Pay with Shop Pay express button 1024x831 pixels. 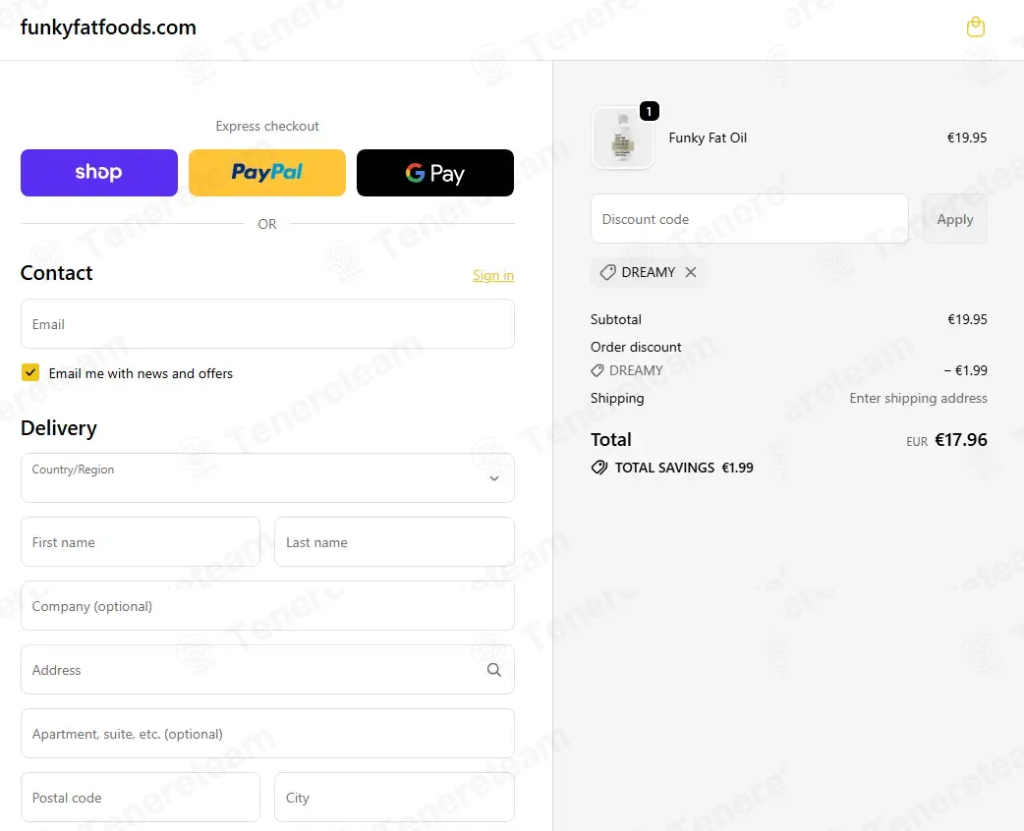pos(98,172)
